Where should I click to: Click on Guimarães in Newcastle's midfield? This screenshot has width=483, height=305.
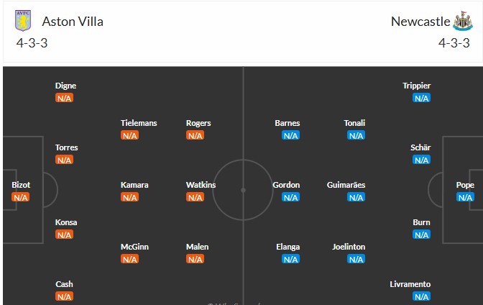tap(346, 185)
